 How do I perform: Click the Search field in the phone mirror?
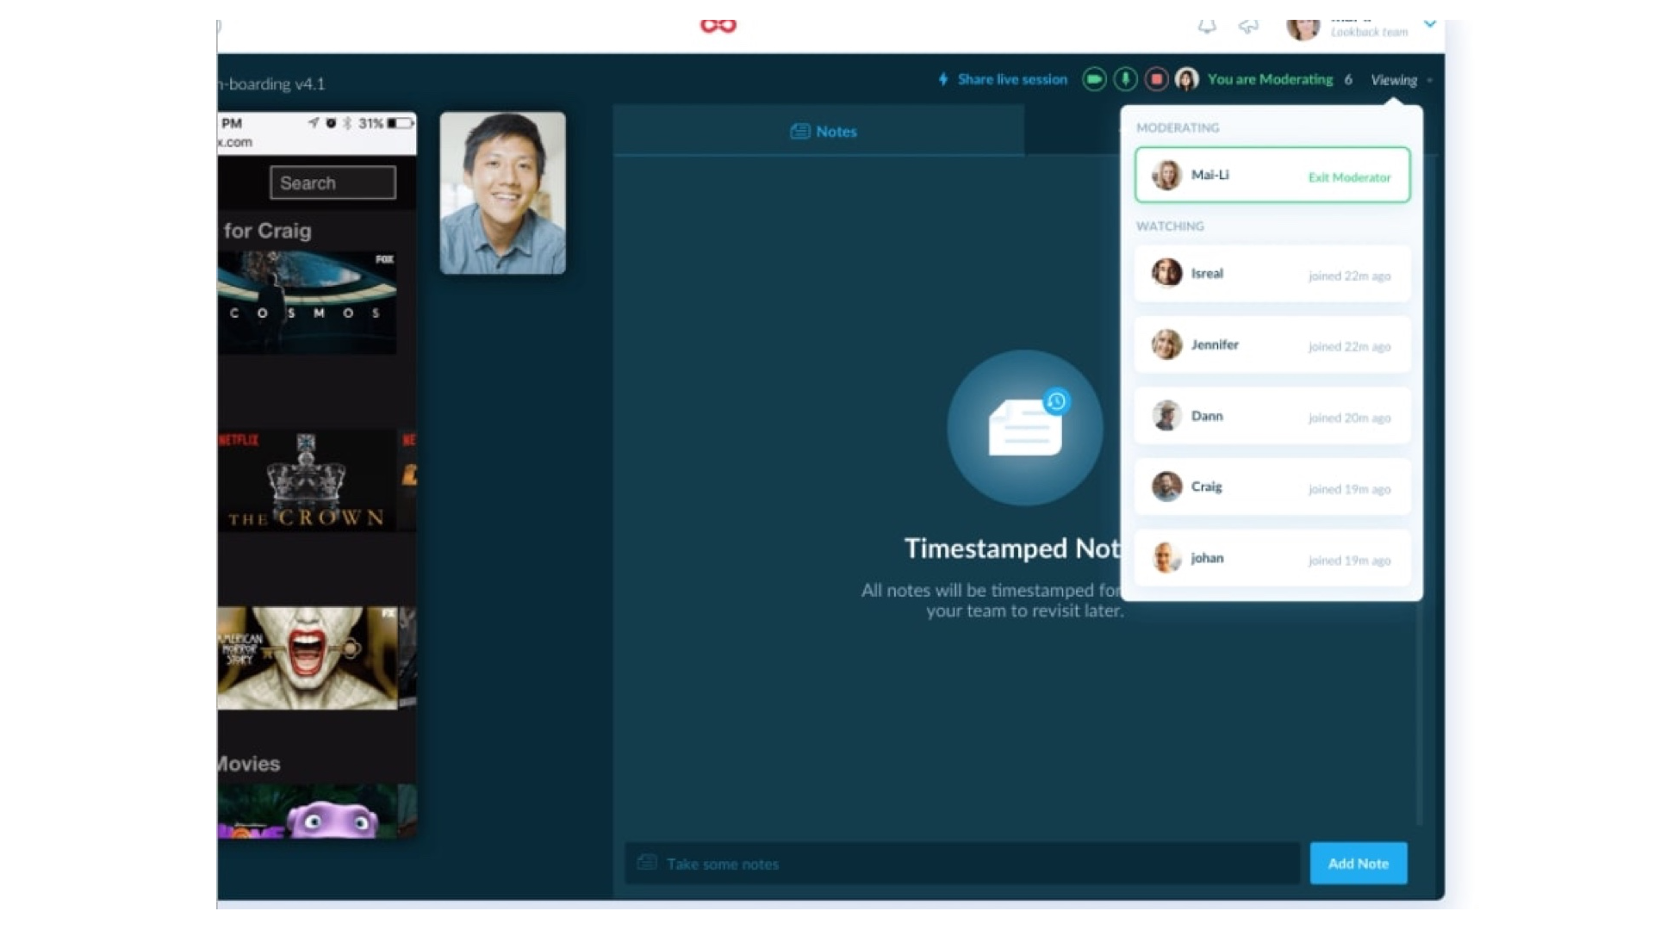[x=333, y=183]
